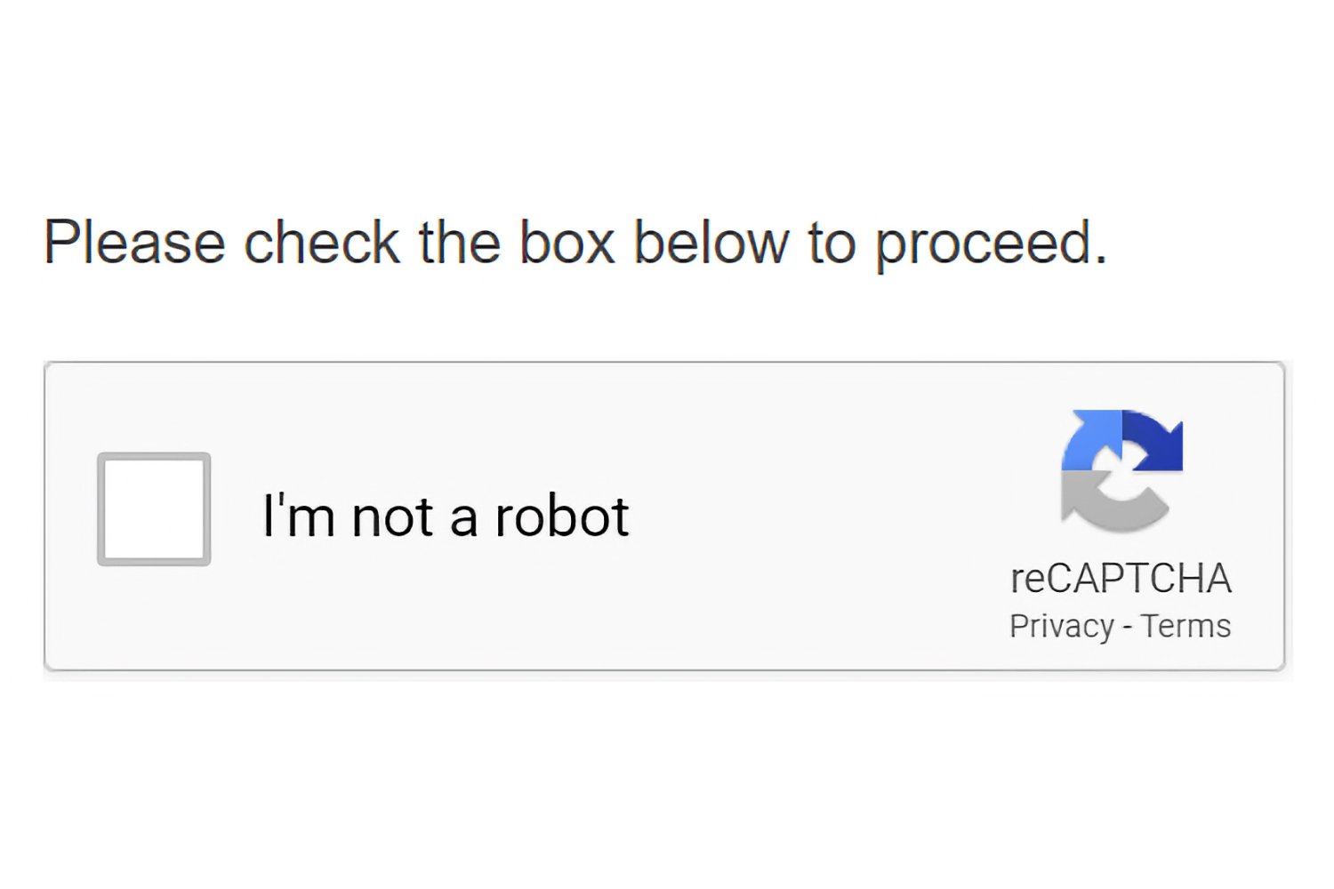Image resolution: width=1334 pixels, height=889 pixels.
Task: Click the word "check" in the heading
Action: click(x=322, y=242)
